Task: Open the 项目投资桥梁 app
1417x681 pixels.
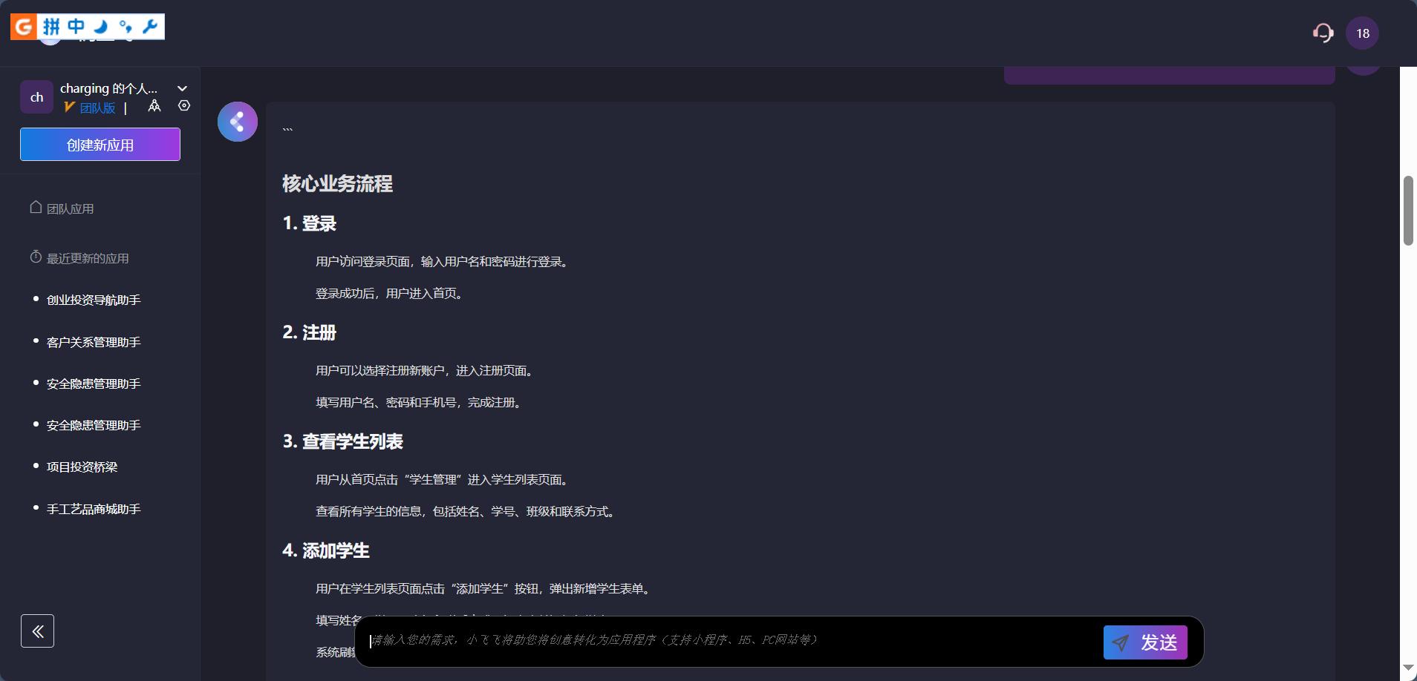Action: coord(82,467)
